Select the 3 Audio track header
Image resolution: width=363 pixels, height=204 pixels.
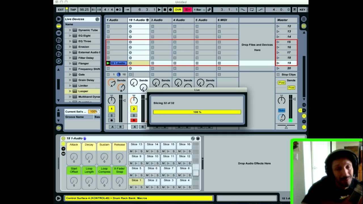[x=161, y=20]
